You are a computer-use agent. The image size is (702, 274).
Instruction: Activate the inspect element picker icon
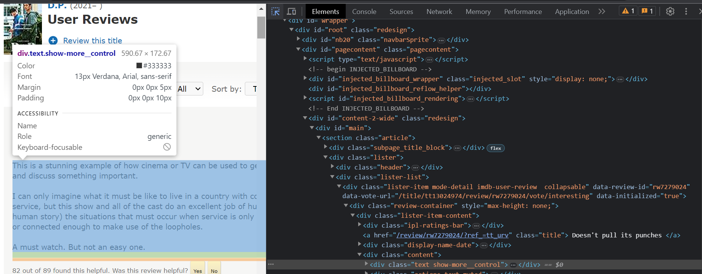pyautogui.click(x=275, y=11)
